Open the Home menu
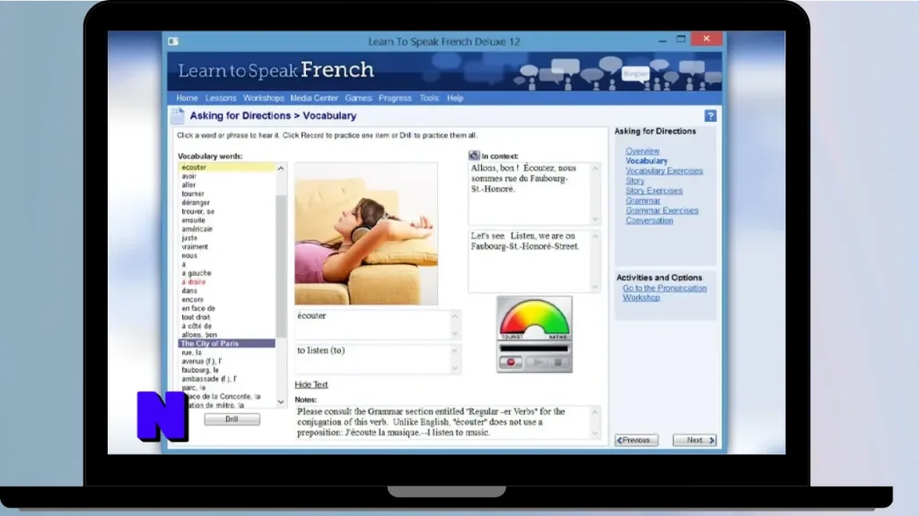Viewport: 919px width, 516px height. [x=187, y=99]
